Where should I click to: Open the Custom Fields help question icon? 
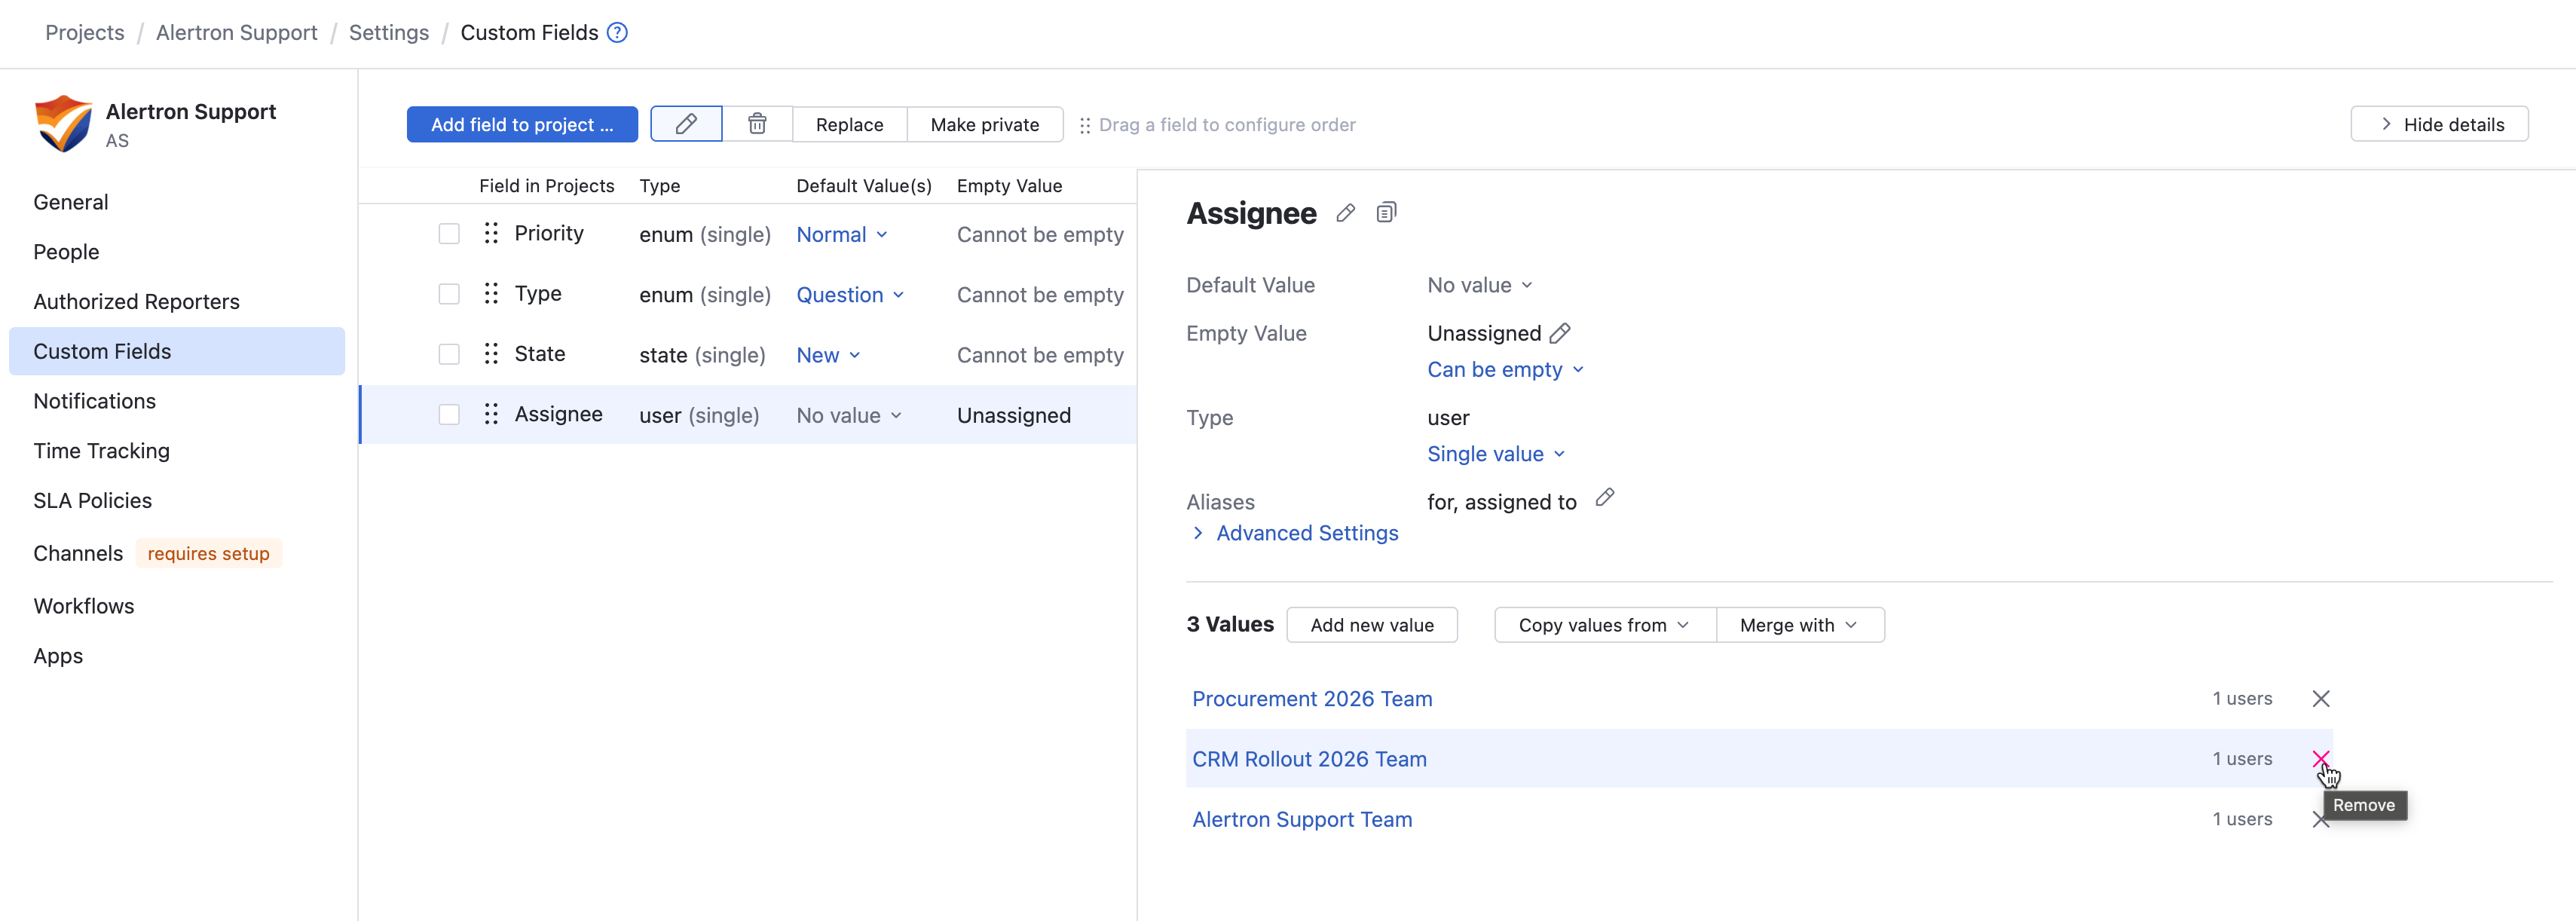coord(618,33)
